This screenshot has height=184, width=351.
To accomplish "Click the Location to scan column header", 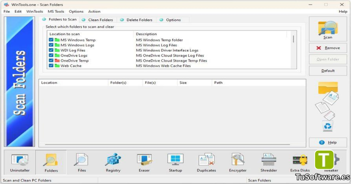I will (x=90, y=34).
